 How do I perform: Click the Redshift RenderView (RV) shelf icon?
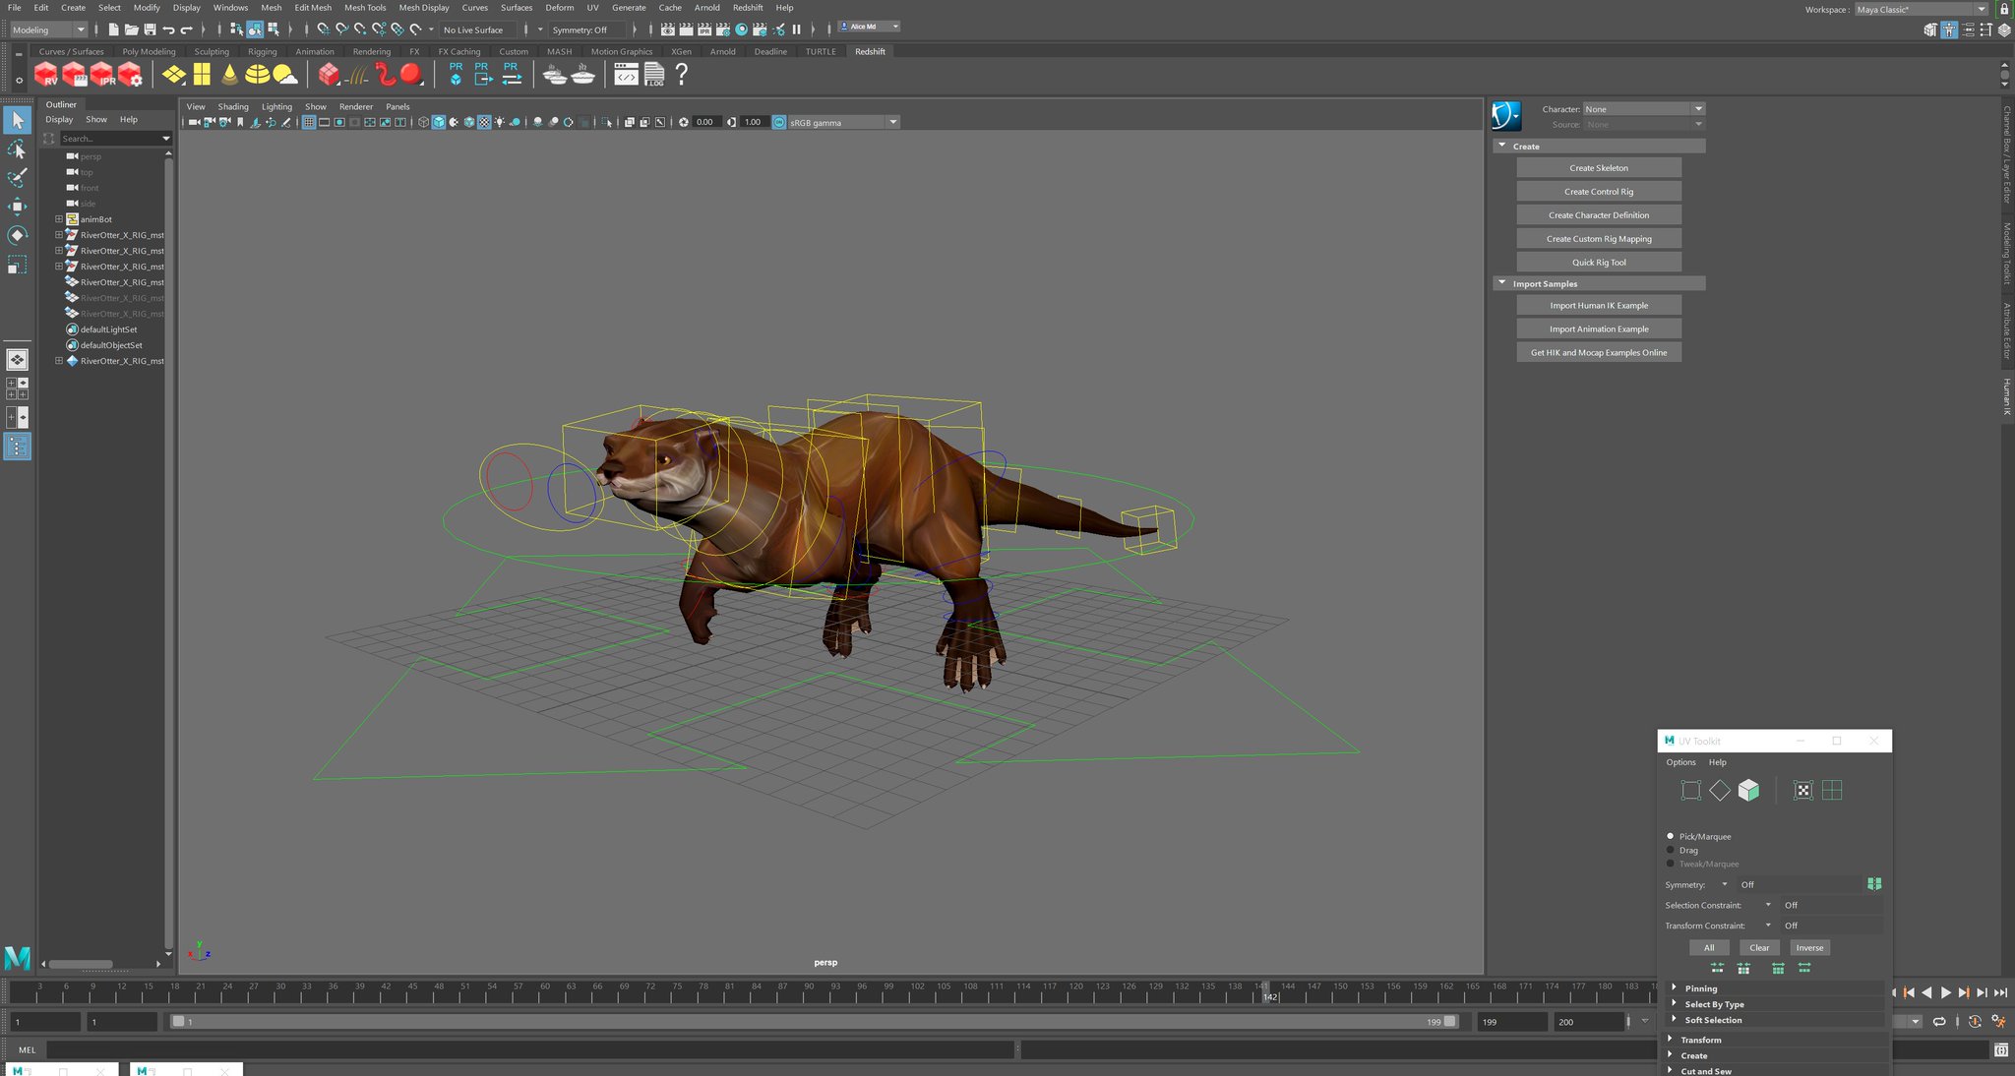coord(46,75)
